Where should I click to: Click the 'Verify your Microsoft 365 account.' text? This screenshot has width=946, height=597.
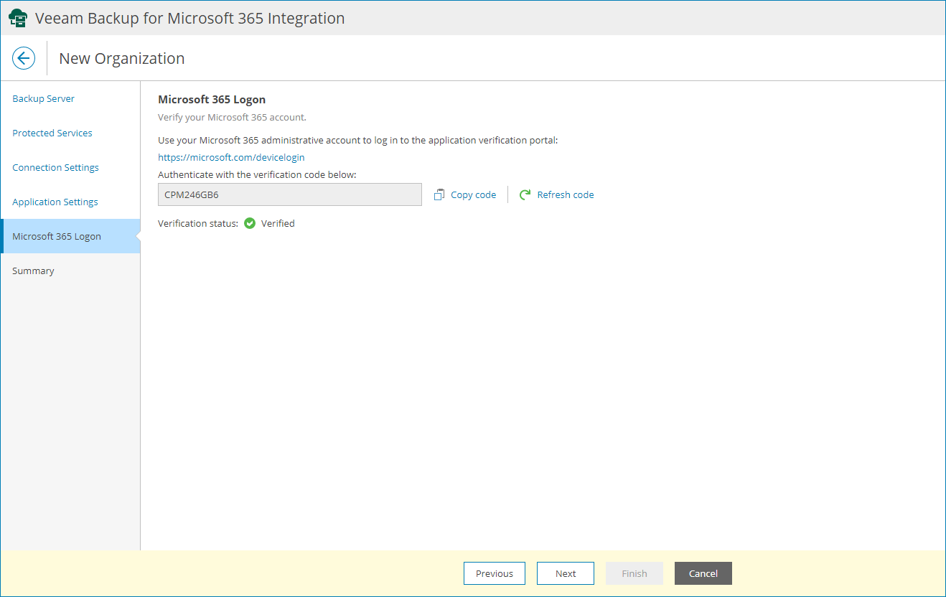pyautogui.click(x=232, y=117)
